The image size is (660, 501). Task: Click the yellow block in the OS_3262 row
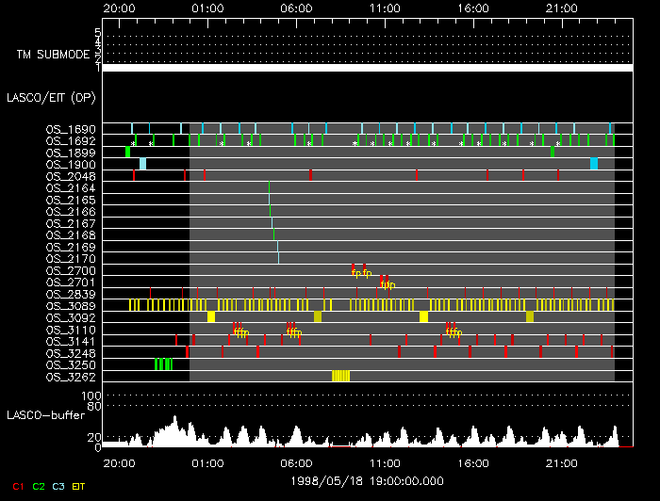coord(340,376)
